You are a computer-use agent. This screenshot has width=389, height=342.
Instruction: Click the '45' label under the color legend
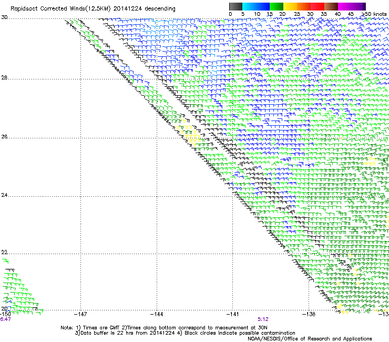tap(351, 14)
